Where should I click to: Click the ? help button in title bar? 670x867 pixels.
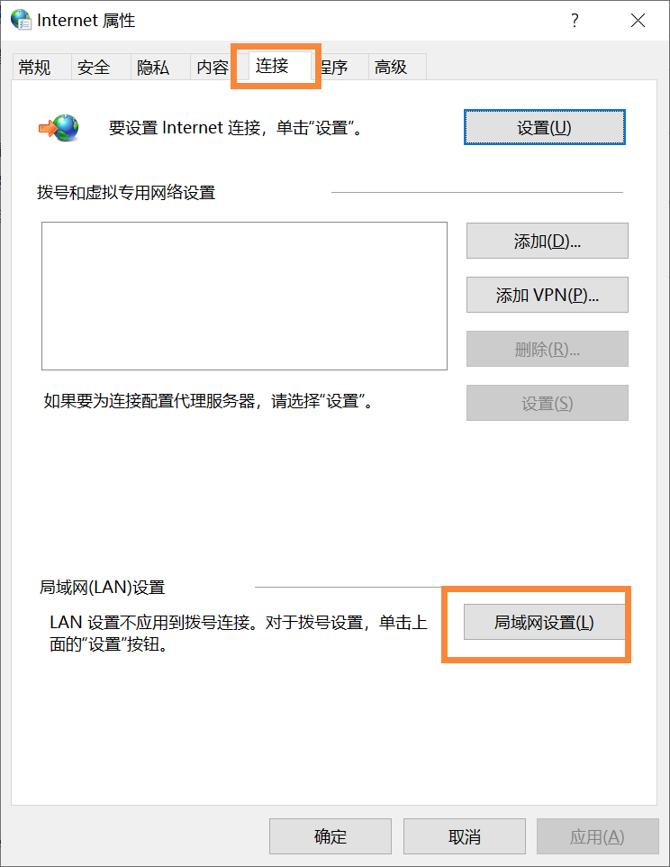[575, 21]
